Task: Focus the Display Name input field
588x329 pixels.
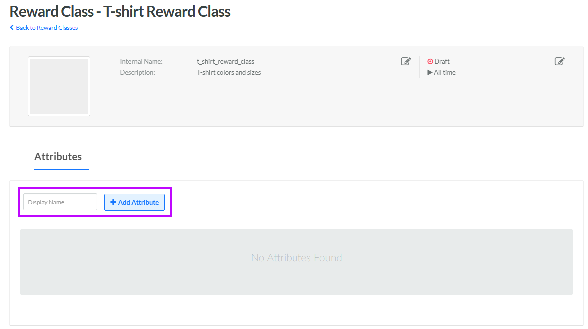Action: (60, 202)
